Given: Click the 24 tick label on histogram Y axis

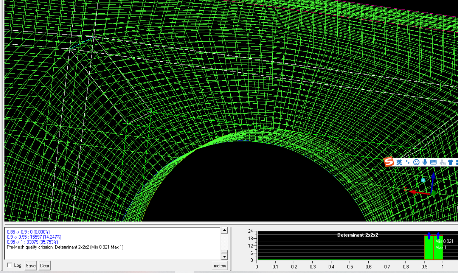Looking at the screenshot, I should (x=250, y=231).
